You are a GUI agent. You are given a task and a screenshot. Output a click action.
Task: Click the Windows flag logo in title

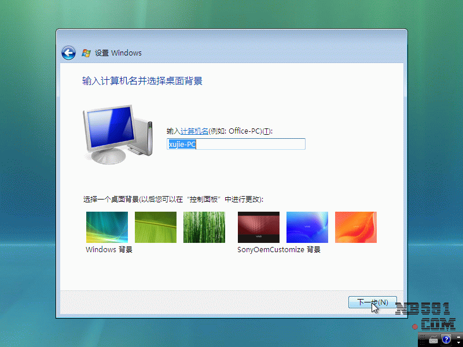click(x=86, y=53)
